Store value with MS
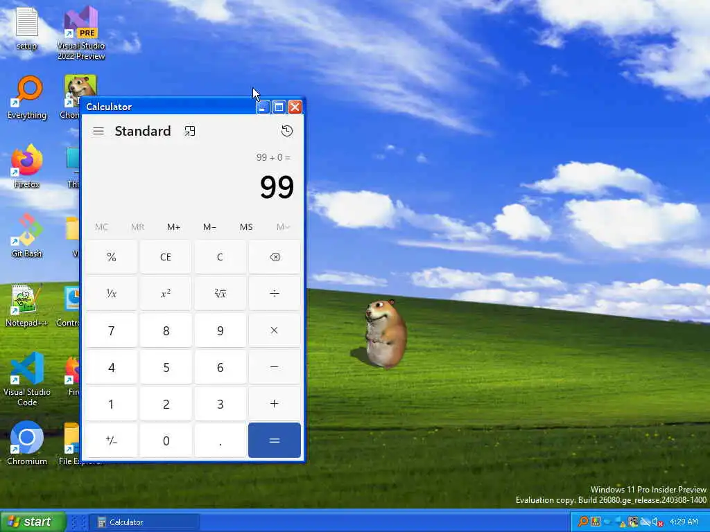This screenshot has width=710, height=532. 246,227
